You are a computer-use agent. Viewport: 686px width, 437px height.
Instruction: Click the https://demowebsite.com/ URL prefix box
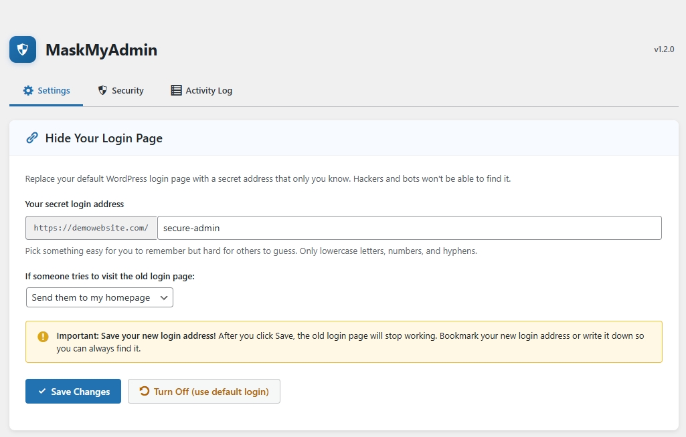click(x=91, y=228)
